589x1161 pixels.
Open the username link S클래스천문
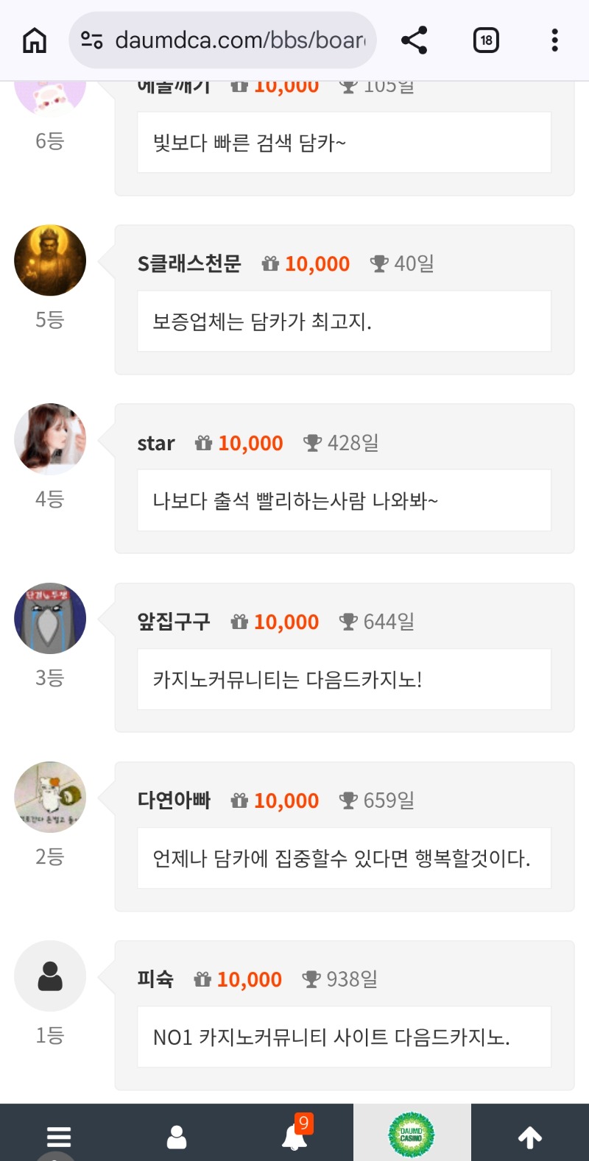click(x=189, y=263)
